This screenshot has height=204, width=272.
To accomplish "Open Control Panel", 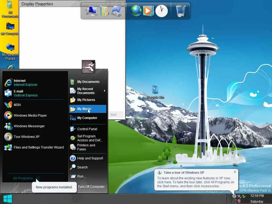I will 88,129.
